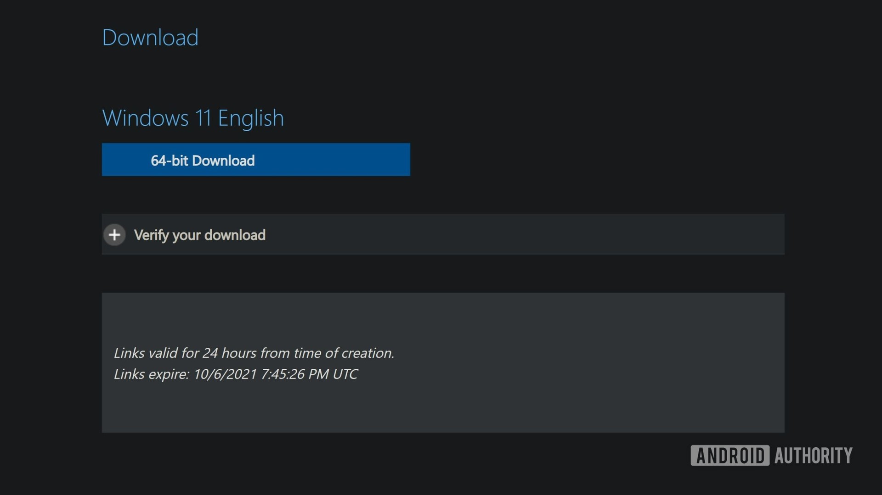This screenshot has height=495, width=882.
Task: Click the Android logo box in watermark
Action: (729, 456)
